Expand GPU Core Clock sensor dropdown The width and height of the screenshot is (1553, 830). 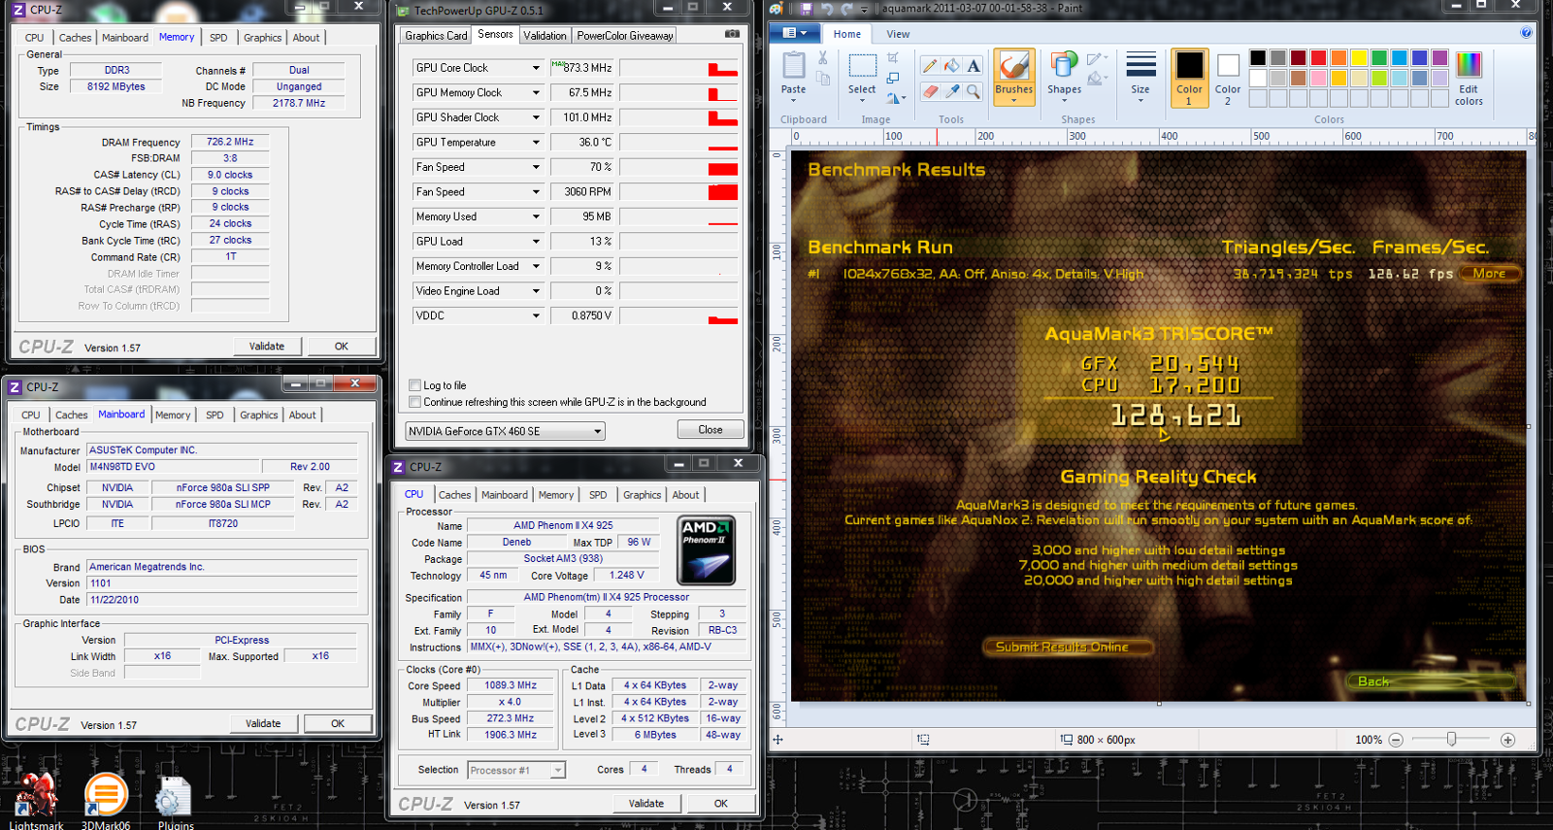point(535,68)
